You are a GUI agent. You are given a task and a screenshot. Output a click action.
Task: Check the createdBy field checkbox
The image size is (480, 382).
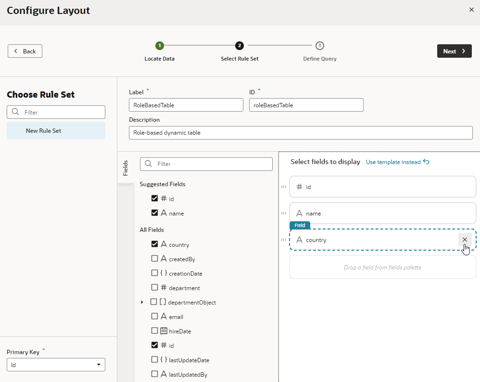pos(154,258)
